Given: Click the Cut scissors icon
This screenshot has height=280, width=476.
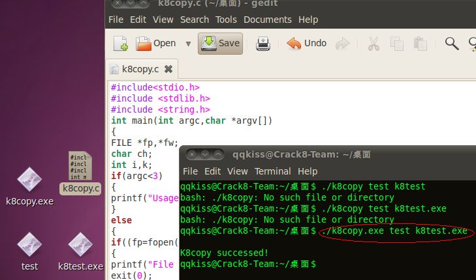Looking at the screenshot, I should [x=373, y=44].
